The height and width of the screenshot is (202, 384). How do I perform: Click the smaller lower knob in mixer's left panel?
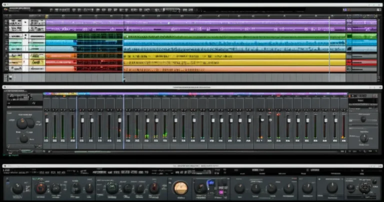[x=24, y=139]
